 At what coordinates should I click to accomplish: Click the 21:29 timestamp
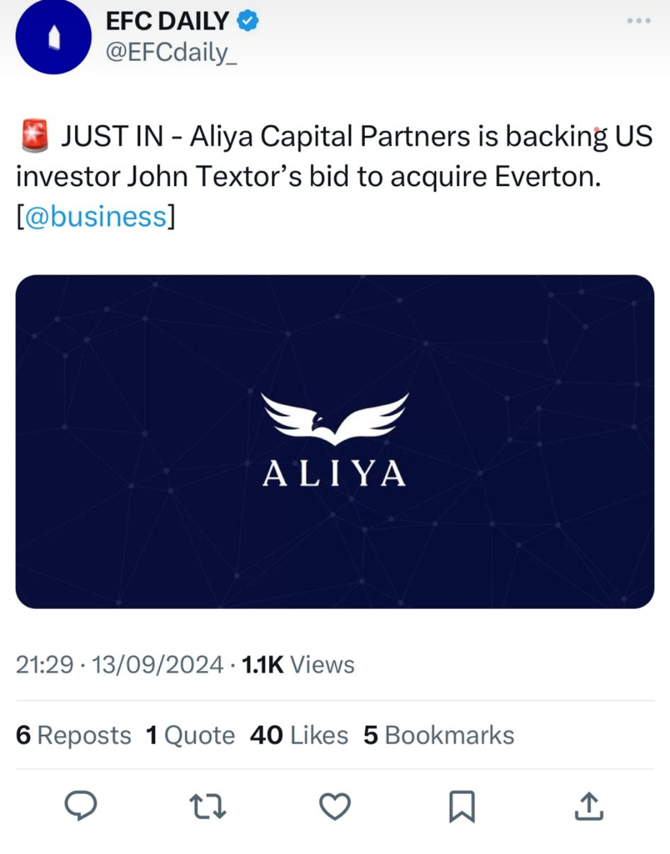click(45, 665)
